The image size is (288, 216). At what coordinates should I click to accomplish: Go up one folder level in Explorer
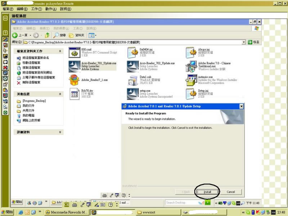tap(47, 35)
